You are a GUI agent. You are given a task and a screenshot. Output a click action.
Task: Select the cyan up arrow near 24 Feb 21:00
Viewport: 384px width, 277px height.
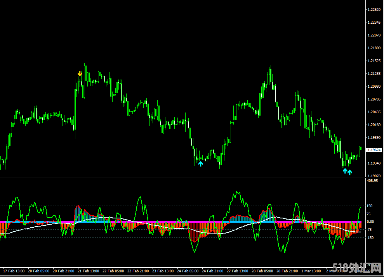[201, 164]
